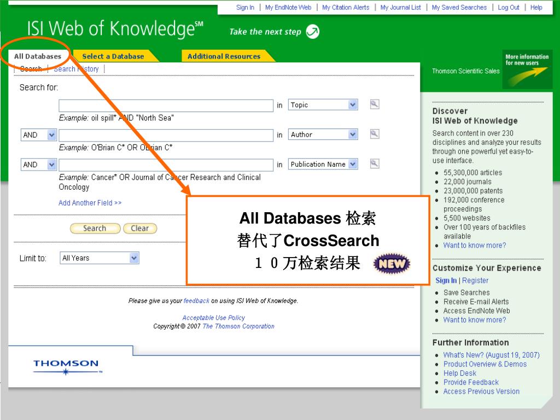Click the Search button
Image resolution: width=560 pixels, height=420 pixels.
[95, 228]
